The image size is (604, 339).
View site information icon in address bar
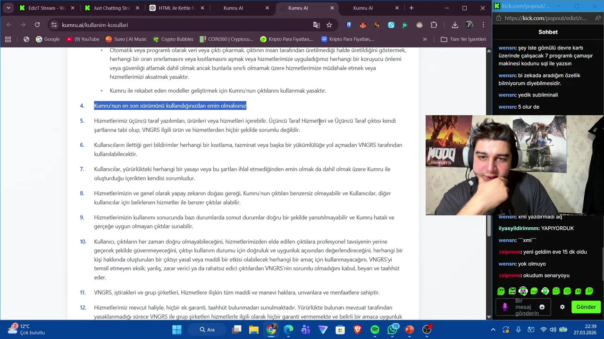point(54,25)
